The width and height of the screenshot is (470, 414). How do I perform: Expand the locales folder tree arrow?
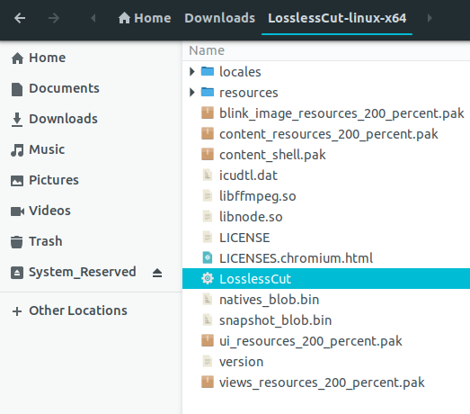point(192,71)
